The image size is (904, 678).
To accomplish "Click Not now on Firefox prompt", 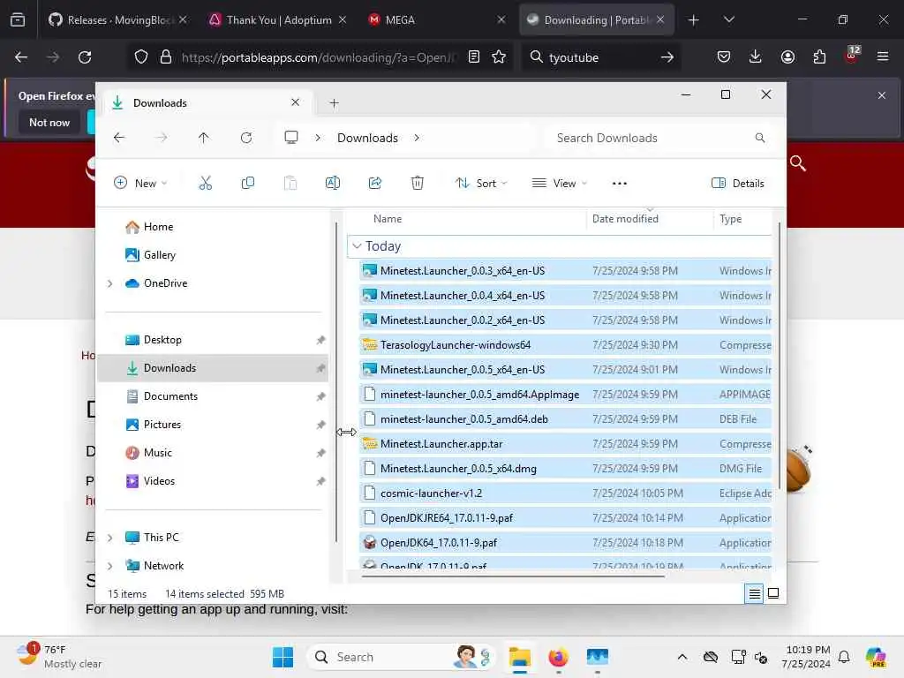I will point(49,122).
